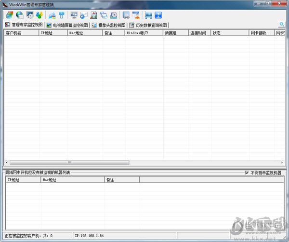Open the desktop monitor screen icon

pos(74,15)
